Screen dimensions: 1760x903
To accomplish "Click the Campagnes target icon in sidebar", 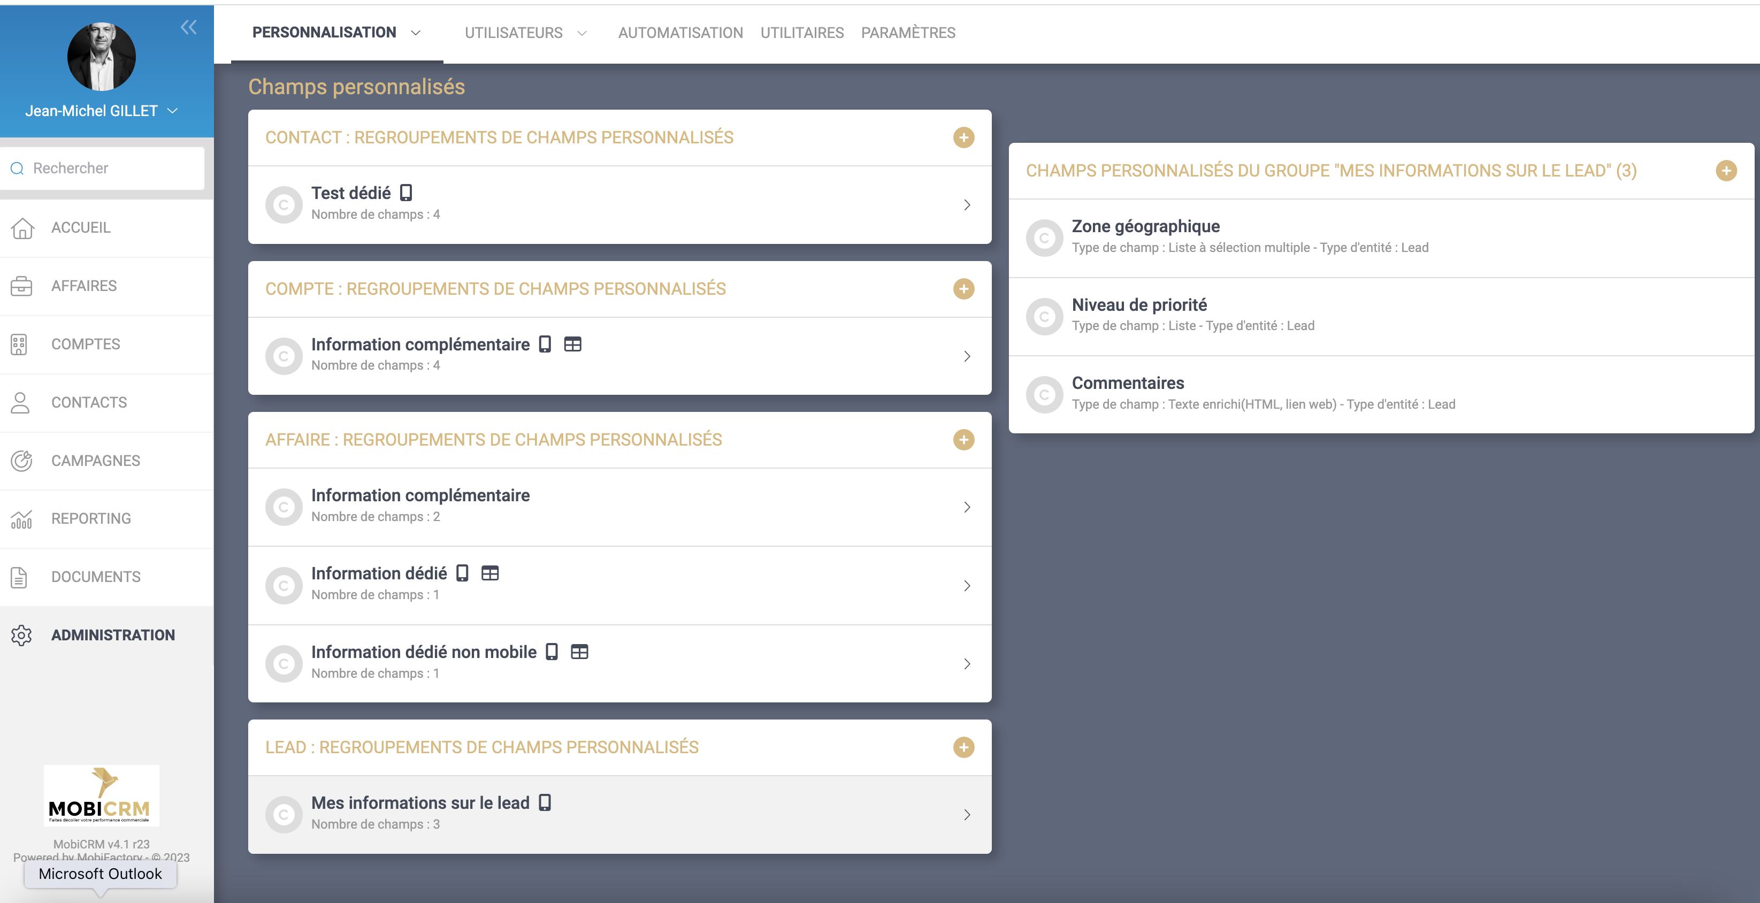I will (x=21, y=461).
